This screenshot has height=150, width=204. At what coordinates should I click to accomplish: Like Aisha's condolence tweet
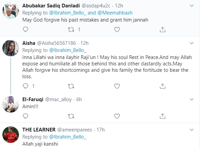[x=117, y=87]
